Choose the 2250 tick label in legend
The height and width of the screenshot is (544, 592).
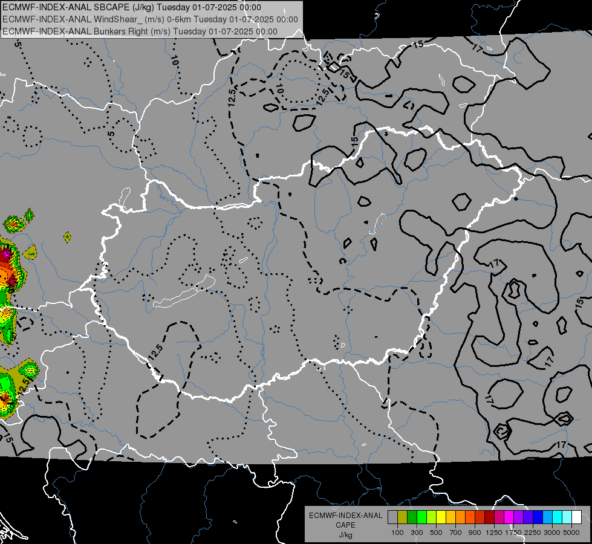[x=533, y=533]
